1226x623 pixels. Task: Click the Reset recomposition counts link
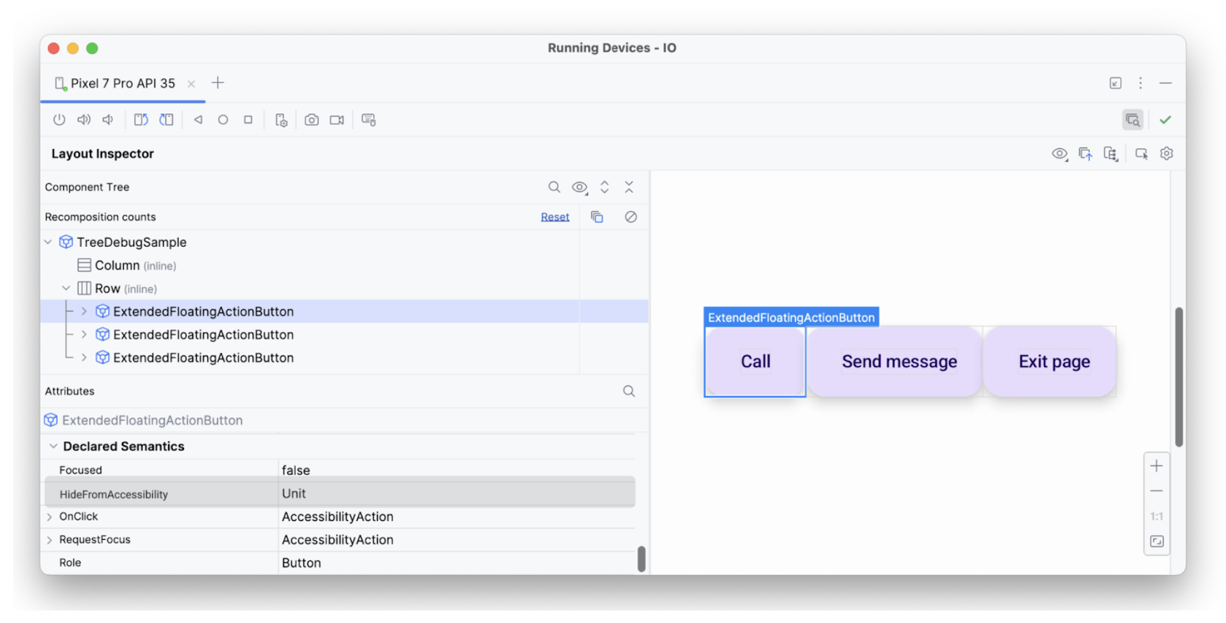(x=554, y=216)
